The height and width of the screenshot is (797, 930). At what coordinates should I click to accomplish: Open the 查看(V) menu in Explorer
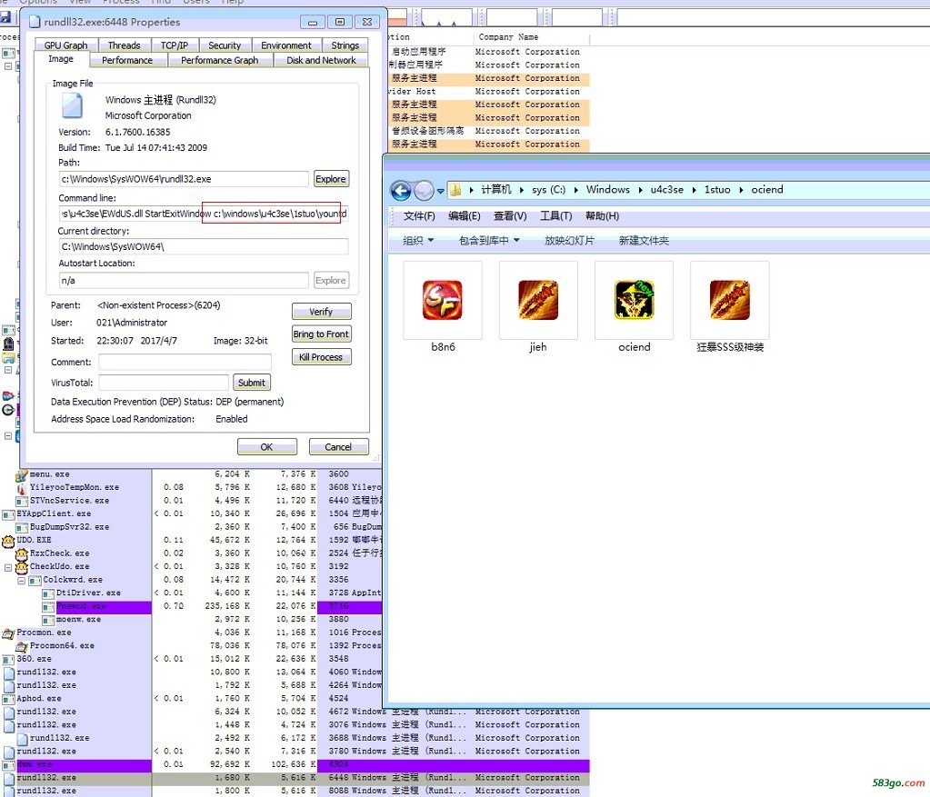(510, 216)
